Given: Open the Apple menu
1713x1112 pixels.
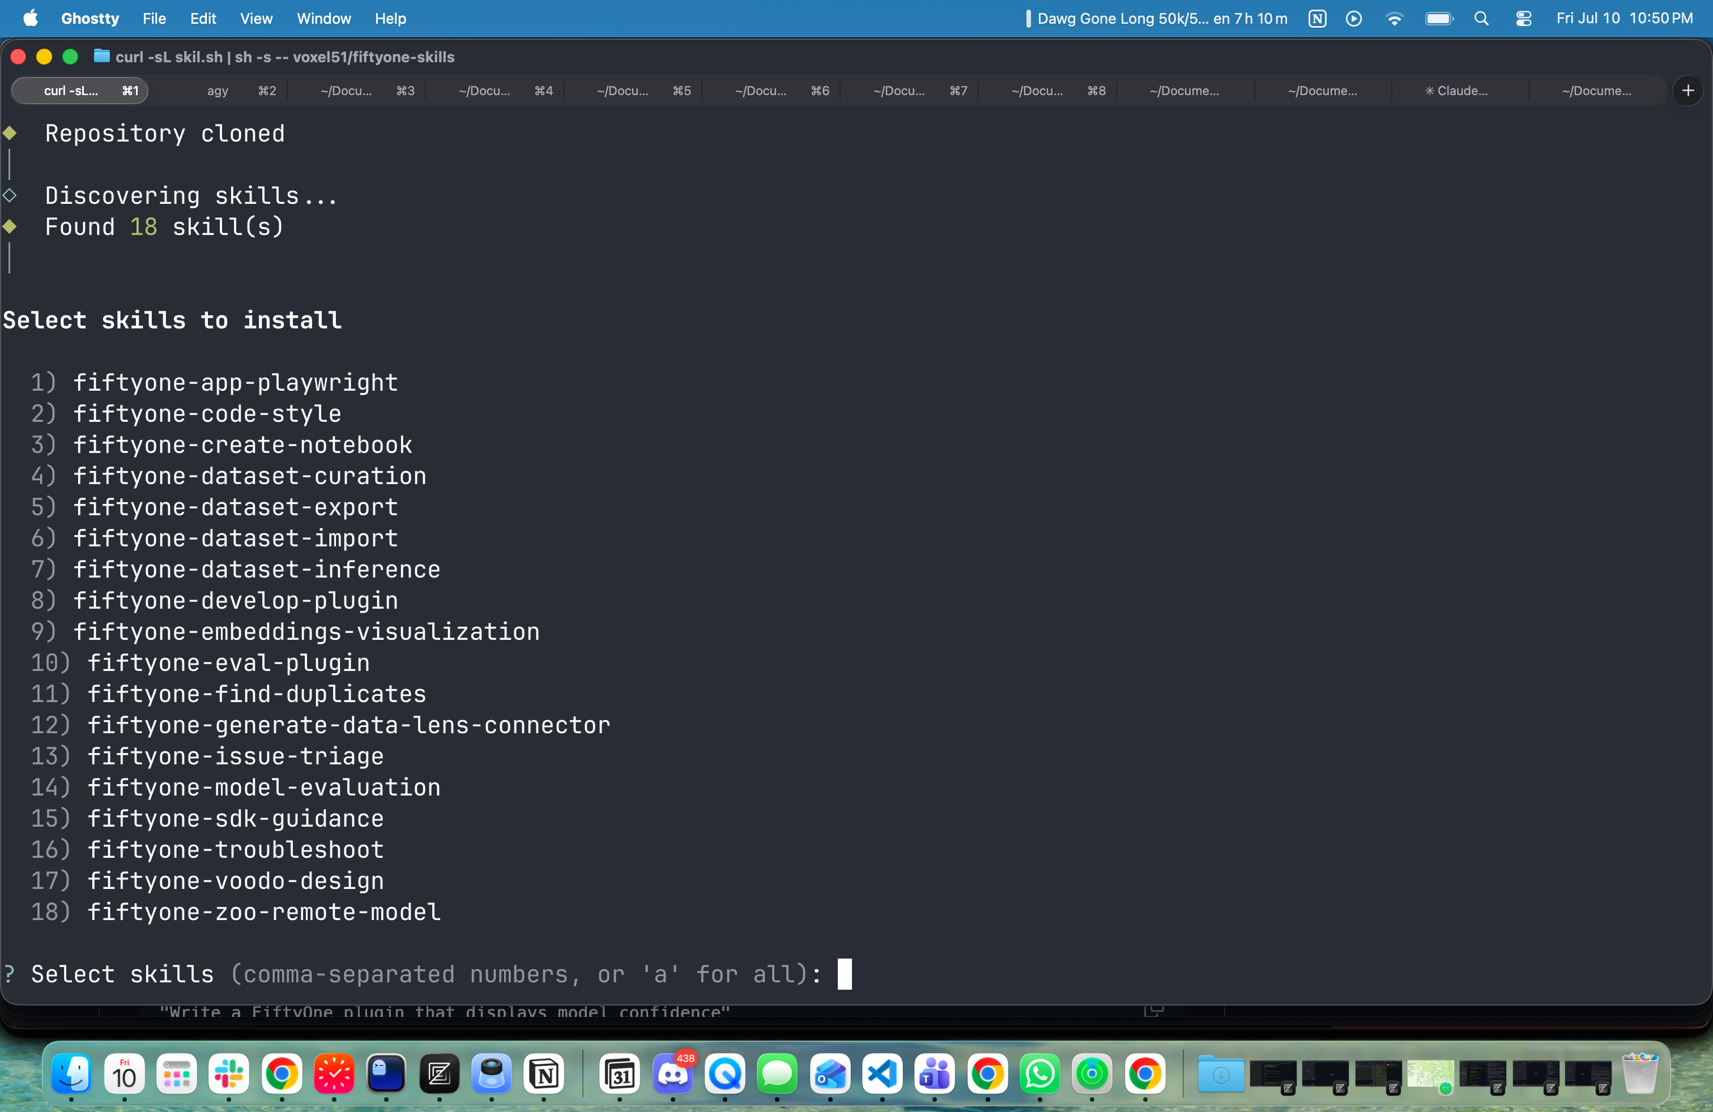Looking at the screenshot, I should (30, 18).
